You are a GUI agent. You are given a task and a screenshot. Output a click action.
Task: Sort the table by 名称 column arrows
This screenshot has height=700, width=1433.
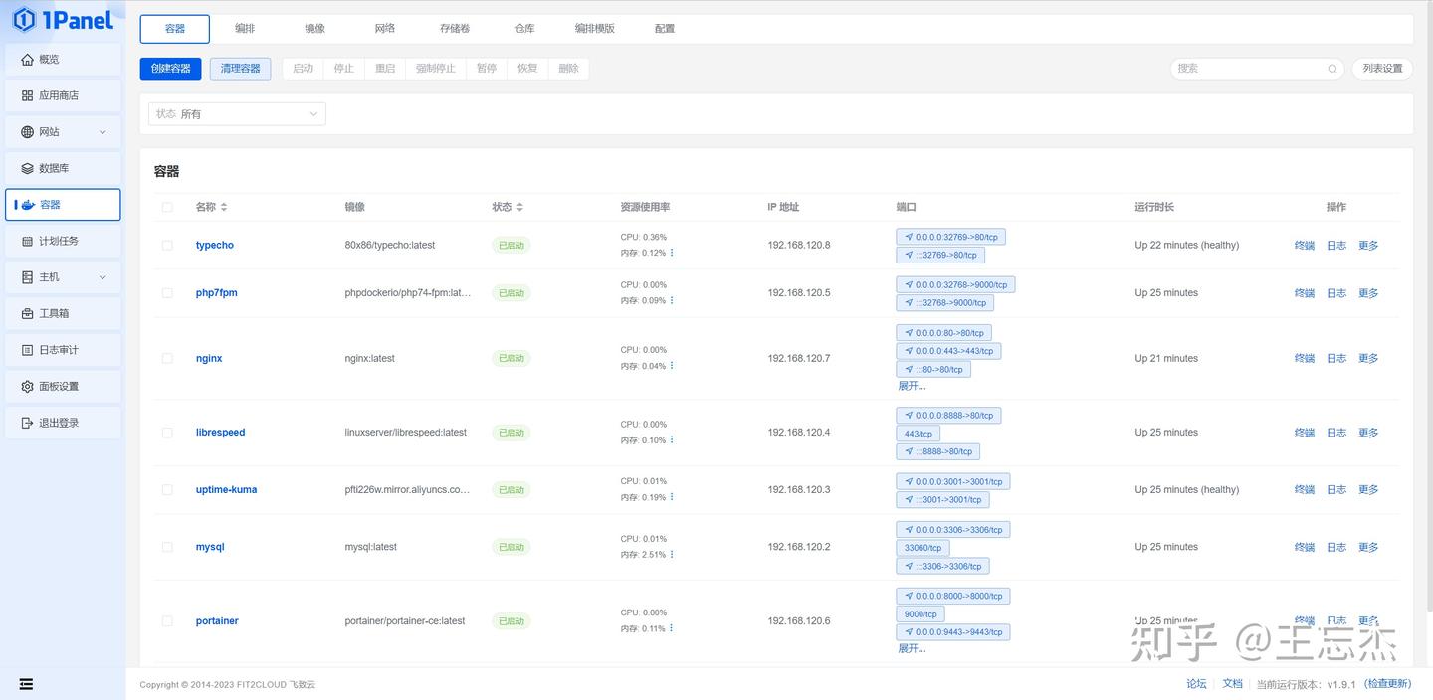click(x=224, y=207)
